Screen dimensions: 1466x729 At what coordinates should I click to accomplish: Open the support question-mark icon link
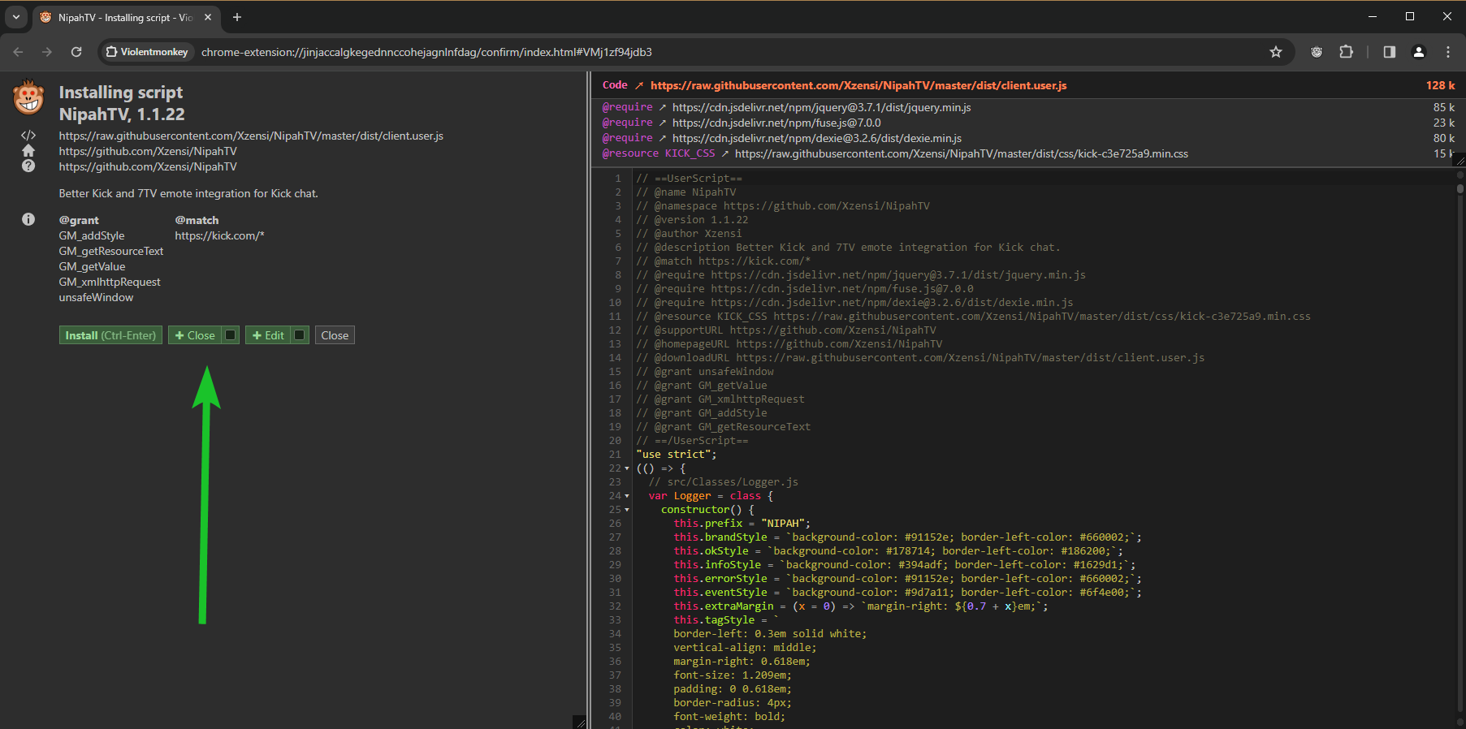click(28, 166)
